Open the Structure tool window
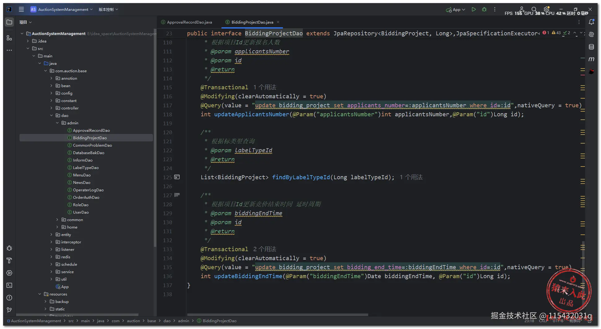Image resolution: width=601 pixels, height=329 pixels. 9,38
